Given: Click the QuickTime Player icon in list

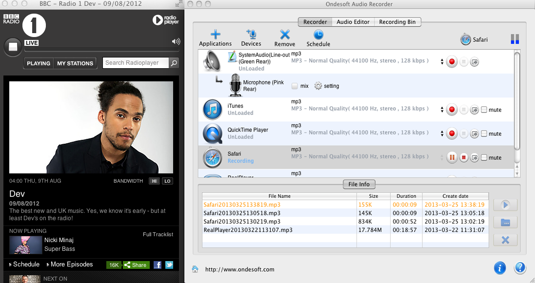Looking at the screenshot, I should pos(212,133).
